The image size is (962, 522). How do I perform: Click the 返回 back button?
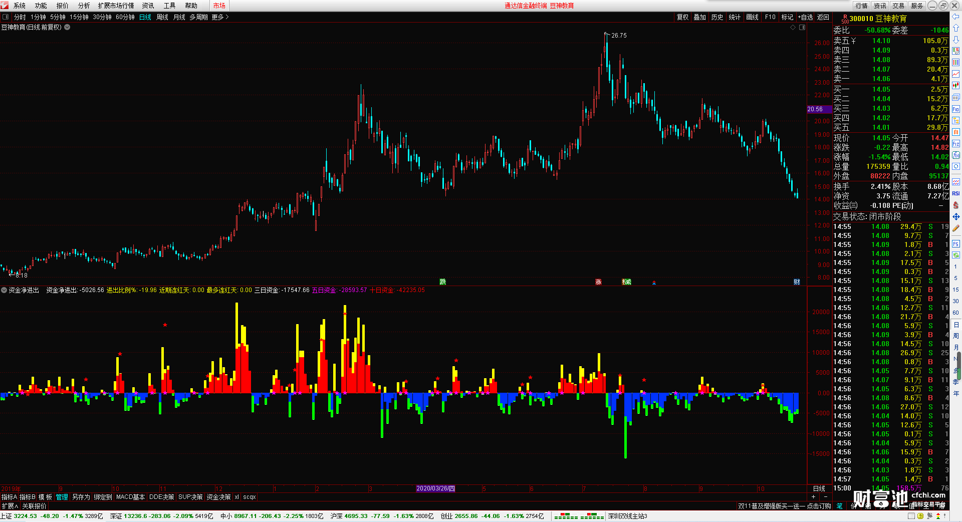coord(823,17)
